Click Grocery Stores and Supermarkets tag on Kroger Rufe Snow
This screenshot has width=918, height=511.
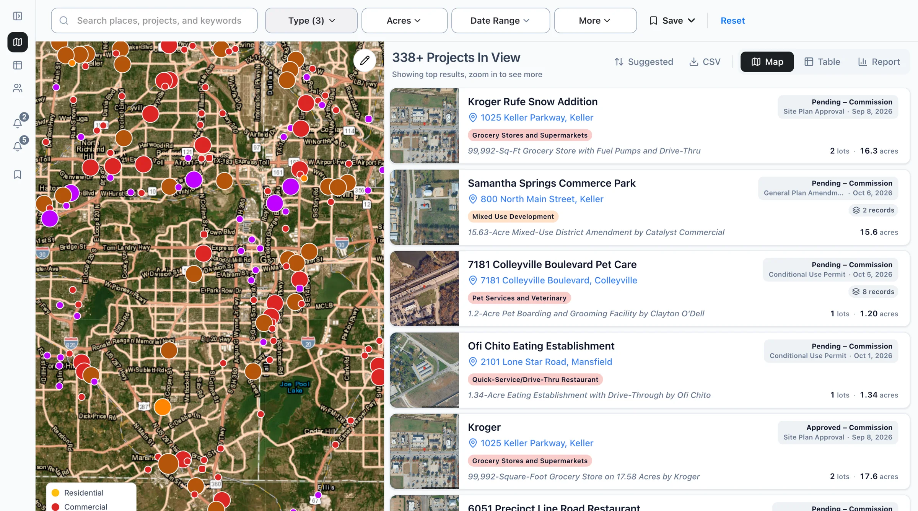point(530,135)
